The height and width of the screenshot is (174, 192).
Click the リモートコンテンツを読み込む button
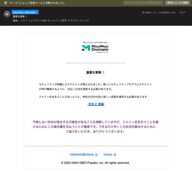(143, 3)
